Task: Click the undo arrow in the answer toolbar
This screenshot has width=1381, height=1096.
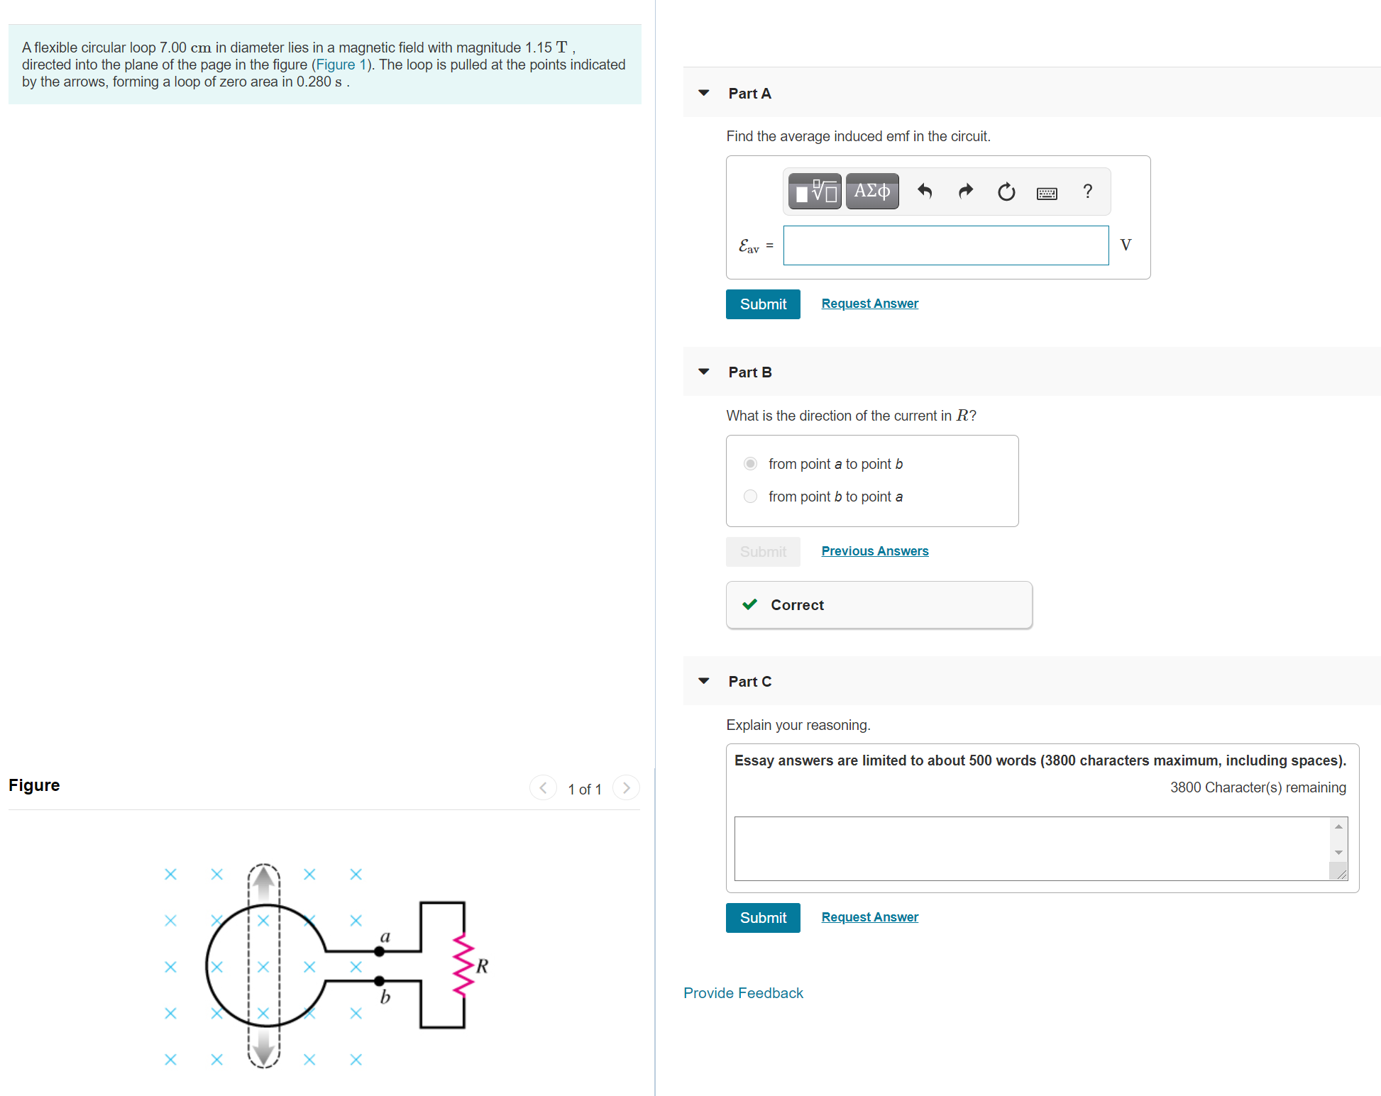Action: click(924, 191)
